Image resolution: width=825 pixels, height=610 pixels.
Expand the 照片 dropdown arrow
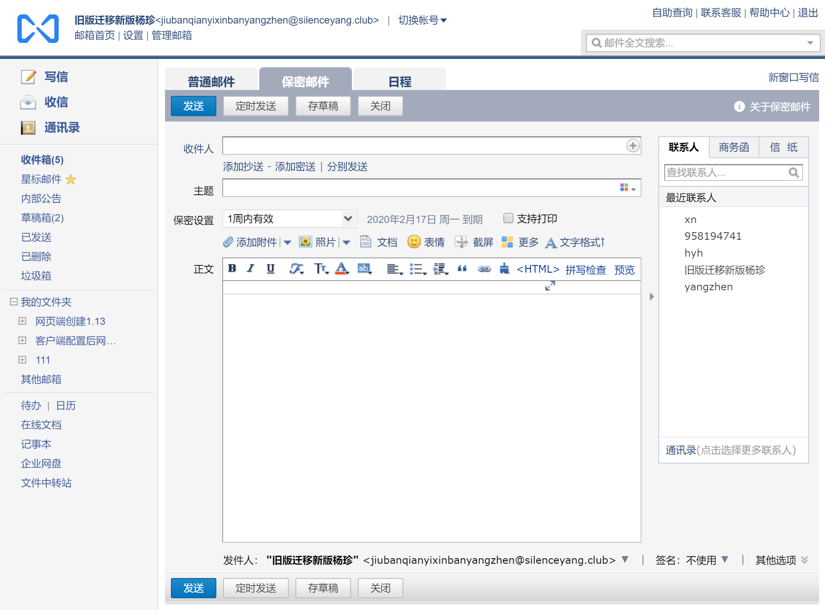click(x=346, y=242)
